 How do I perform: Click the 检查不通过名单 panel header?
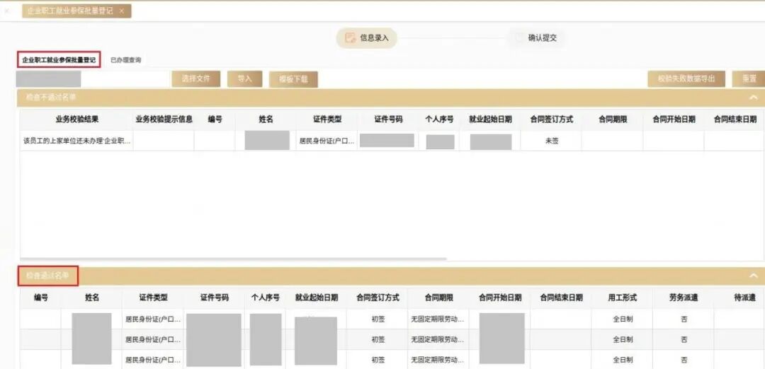point(390,98)
